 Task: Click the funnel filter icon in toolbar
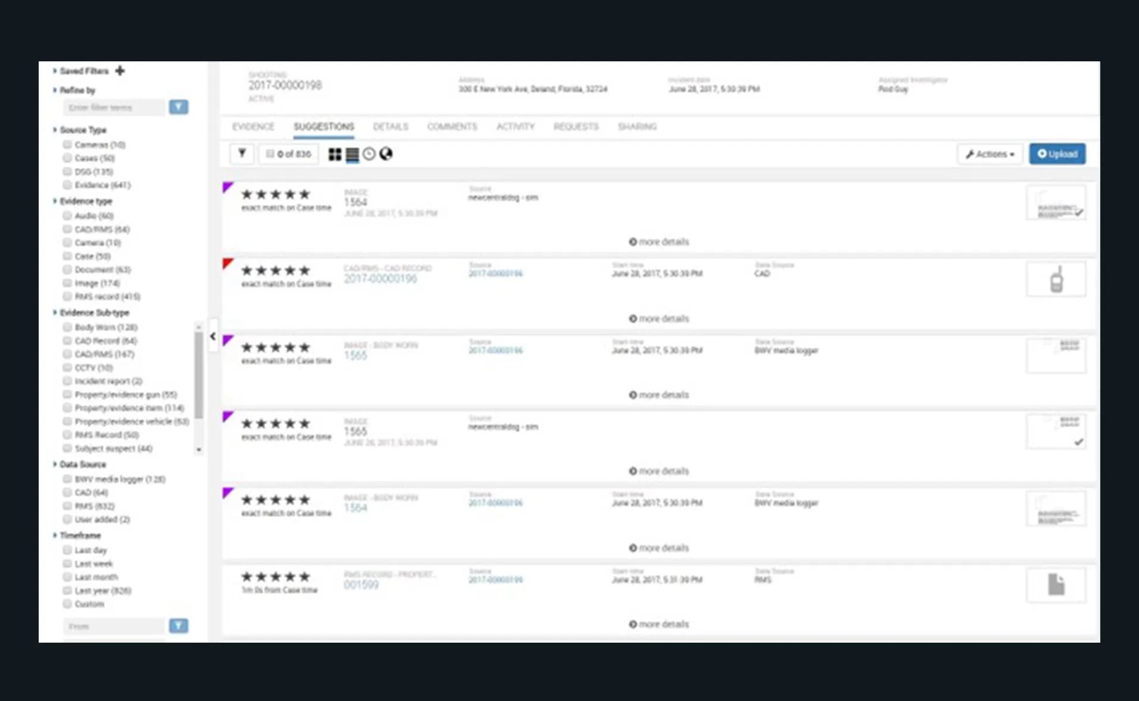tap(242, 154)
